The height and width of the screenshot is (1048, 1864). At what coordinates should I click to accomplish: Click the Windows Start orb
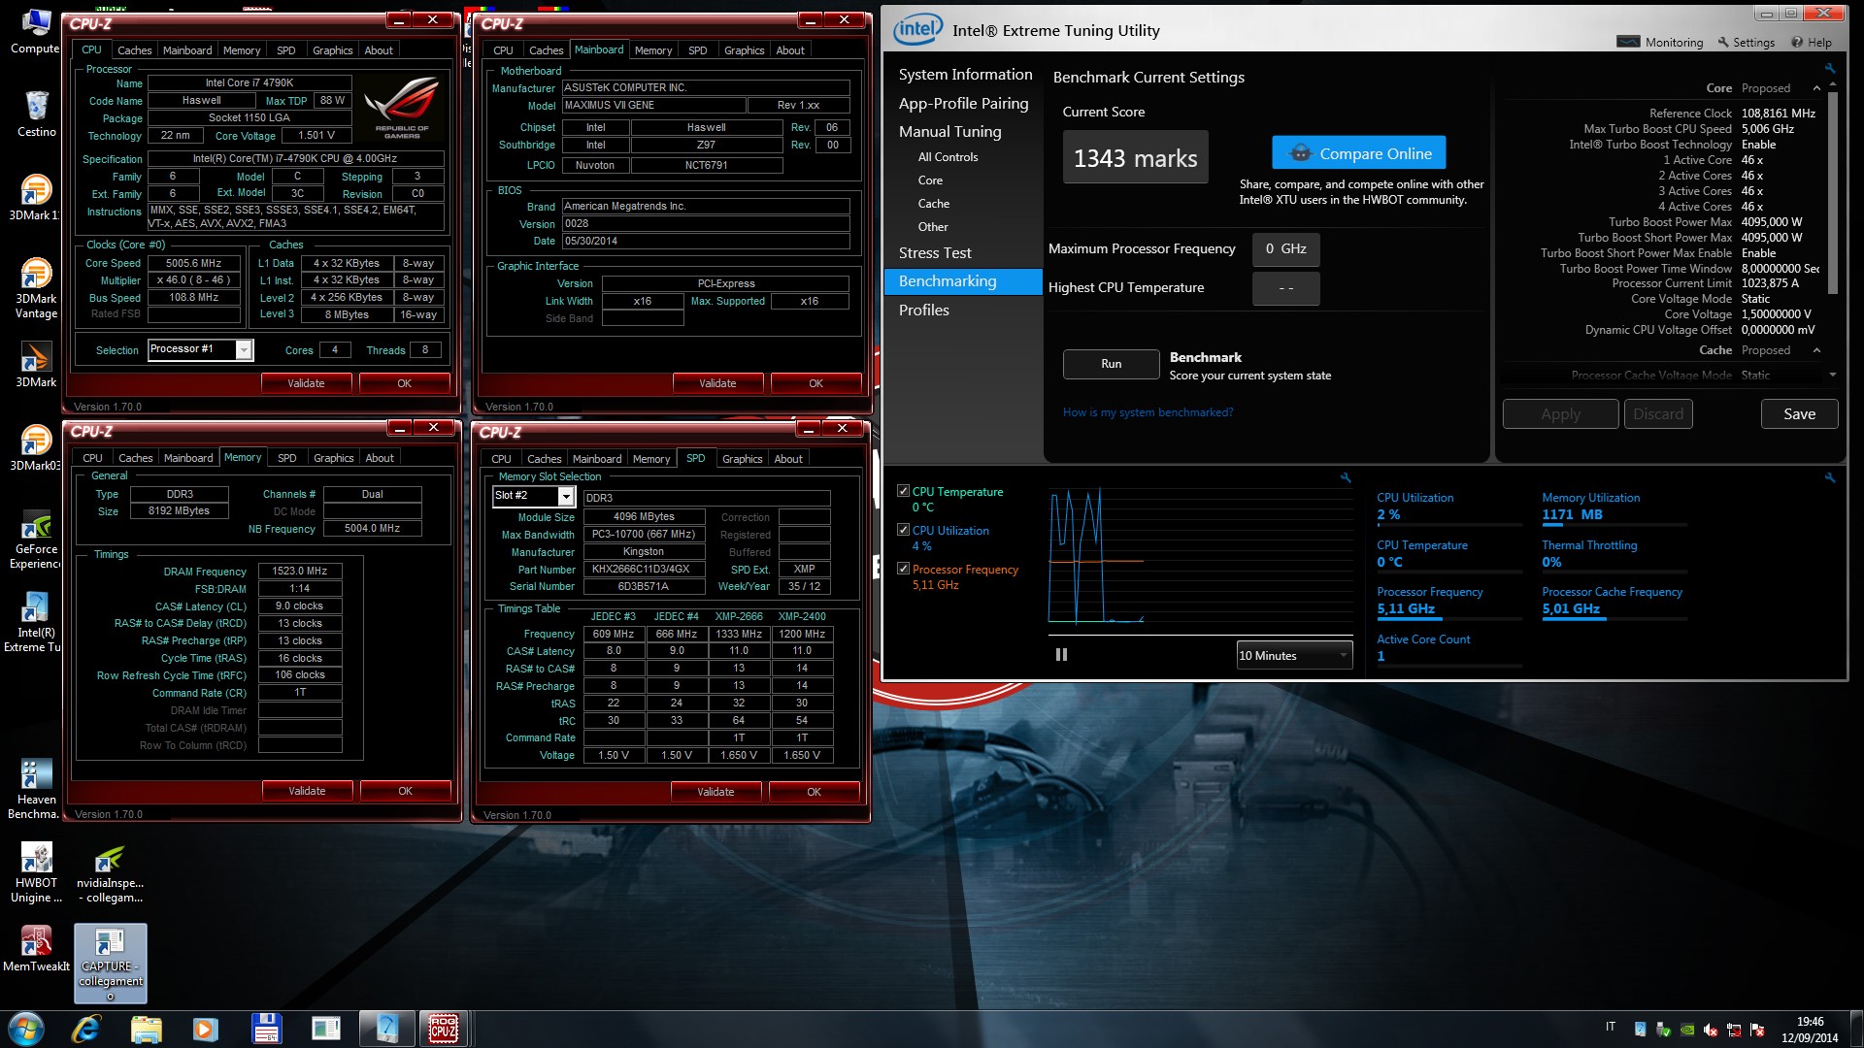pyautogui.click(x=26, y=1029)
